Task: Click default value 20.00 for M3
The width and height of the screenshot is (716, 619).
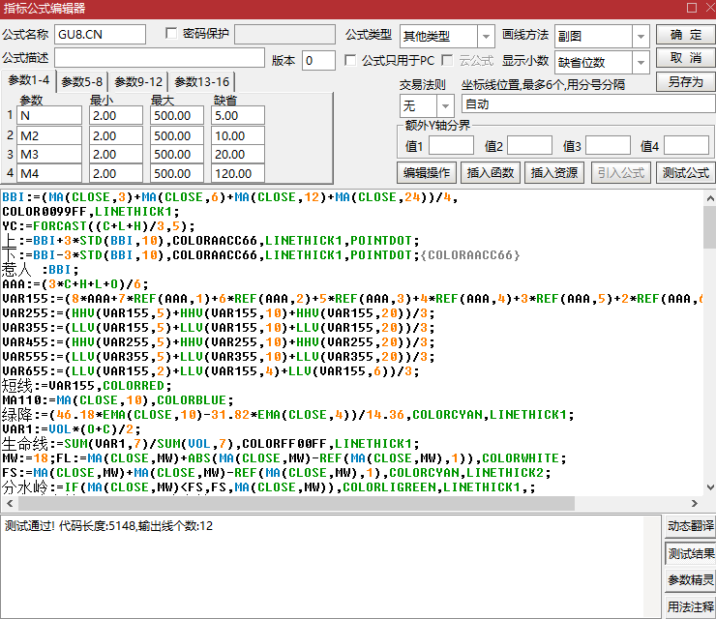Action: click(x=238, y=155)
